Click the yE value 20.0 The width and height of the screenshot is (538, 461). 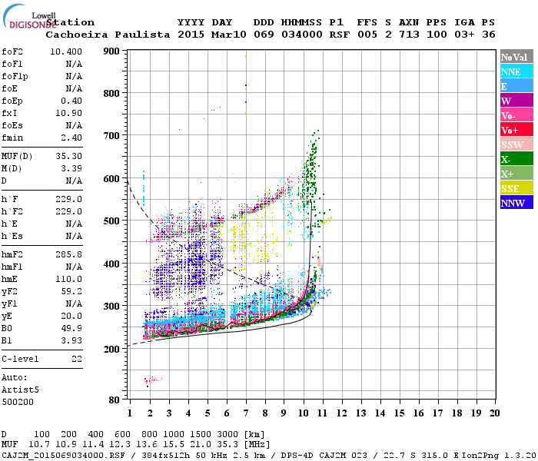click(71, 316)
